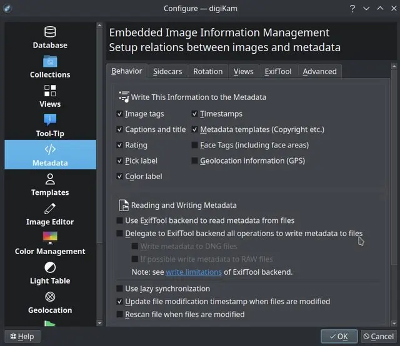Switch to the ExifTool tab

pyautogui.click(x=278, y=71)
